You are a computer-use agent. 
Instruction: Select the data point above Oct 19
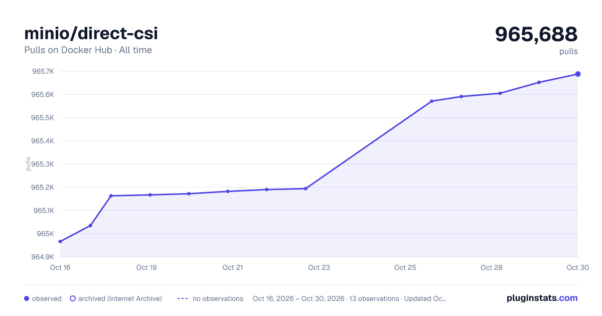tap(150, 195)
